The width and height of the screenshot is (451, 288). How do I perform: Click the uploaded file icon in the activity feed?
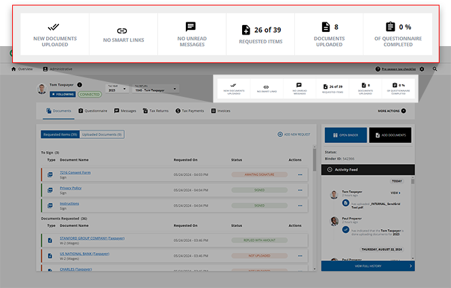pyautogui.click(x=346, y=203)
